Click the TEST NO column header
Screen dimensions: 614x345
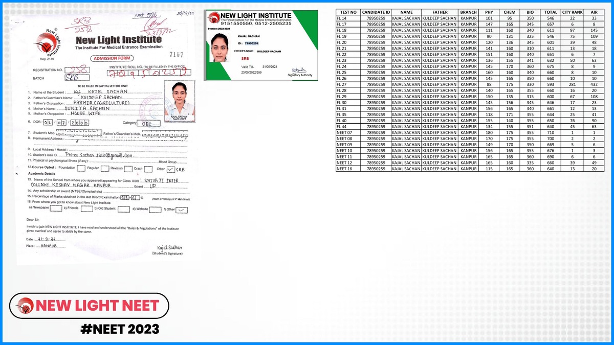point(348,12)
